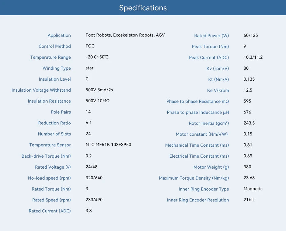Click the Insulation Resistance value 500V 10MΩ
This screenshot has height=231, width=286.
tap(97, 101)
